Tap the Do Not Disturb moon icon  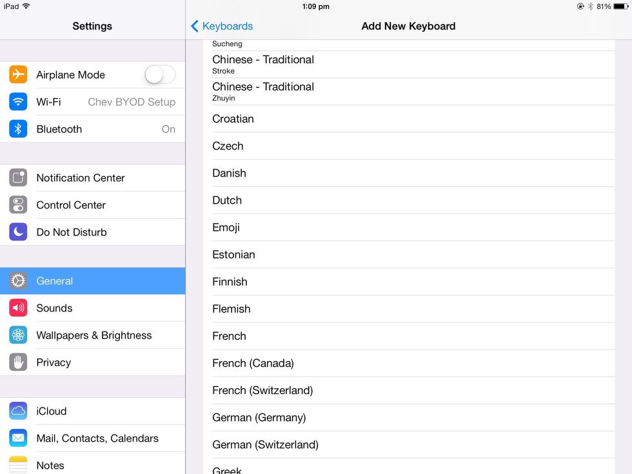(18, 232)
